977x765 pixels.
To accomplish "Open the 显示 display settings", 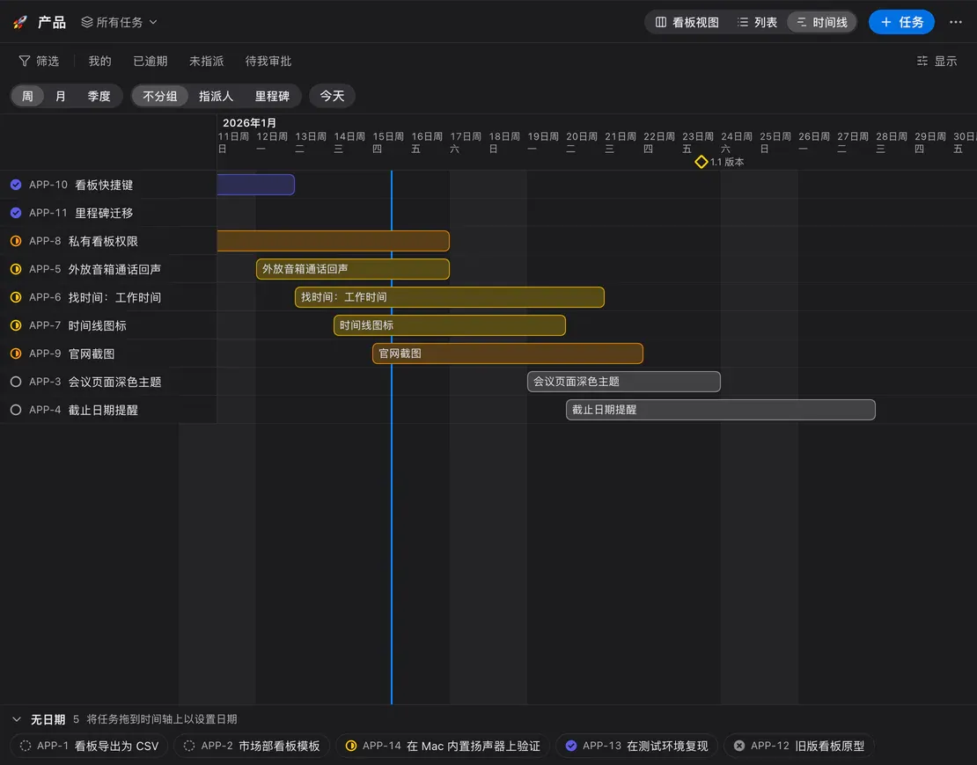I will click(937, 61).
